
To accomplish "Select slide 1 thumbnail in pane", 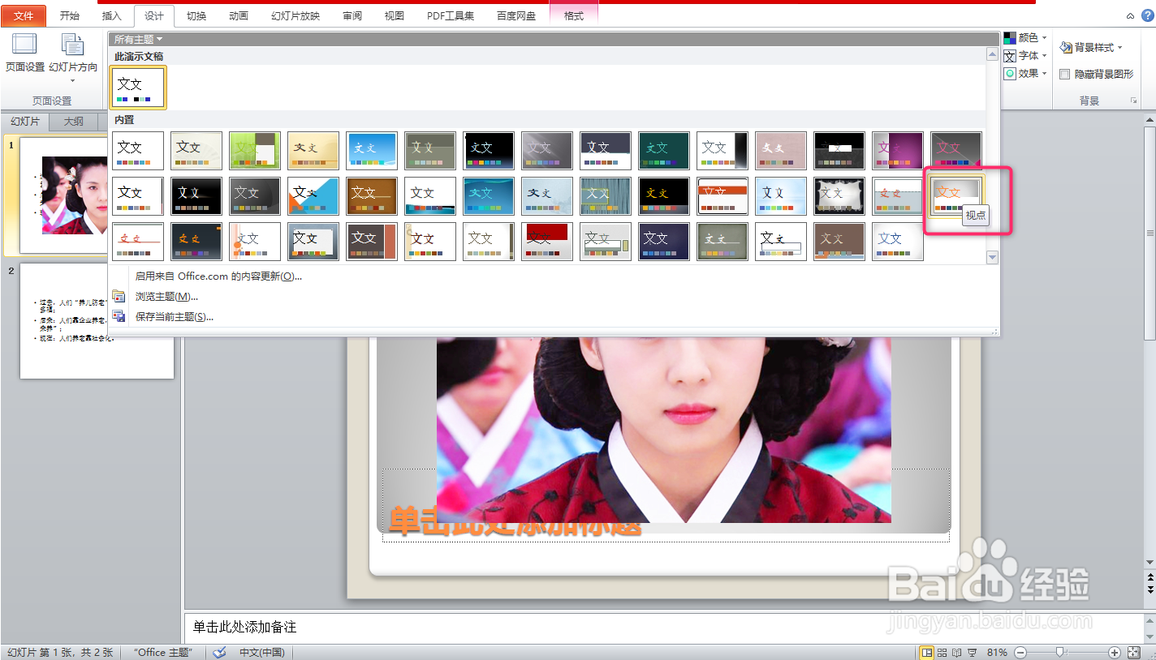I will click(96, 195).
